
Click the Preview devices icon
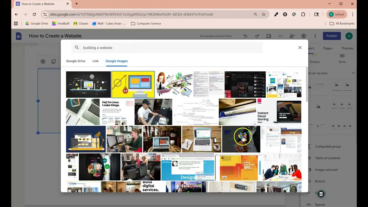click(269, 36)
